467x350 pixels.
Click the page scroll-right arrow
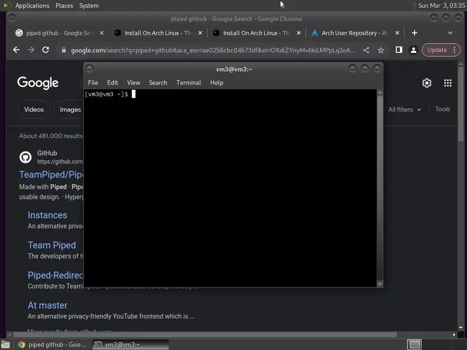pyautogui.click(x=454, y=335)
